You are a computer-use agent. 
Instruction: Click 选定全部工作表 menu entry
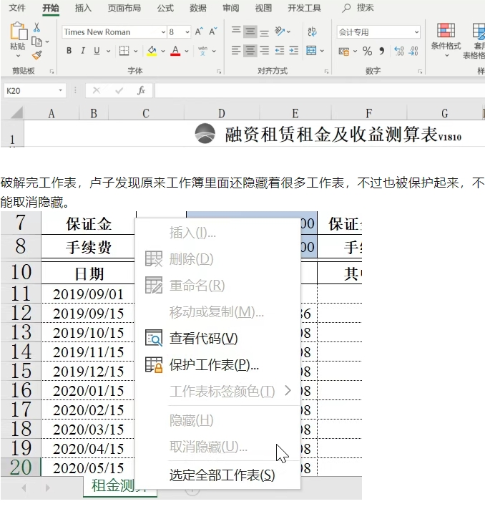point(222,474)
